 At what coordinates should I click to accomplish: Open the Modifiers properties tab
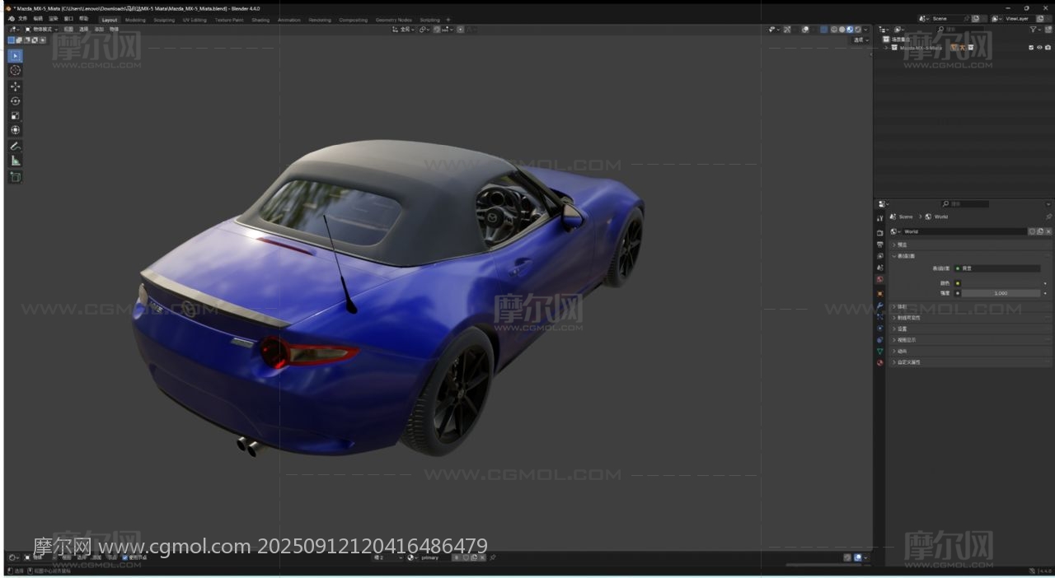[880, 305]
